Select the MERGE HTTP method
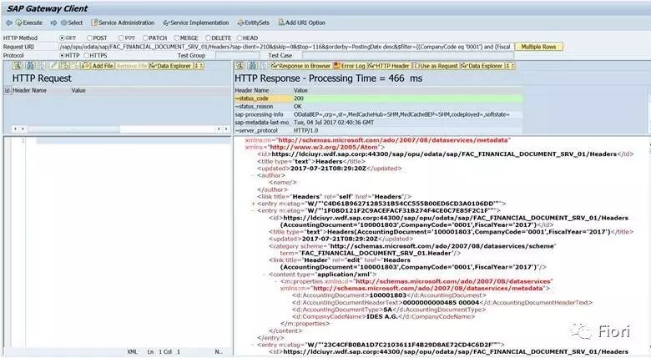Screen dimensions: 651x358 click(x=176, y=38)
